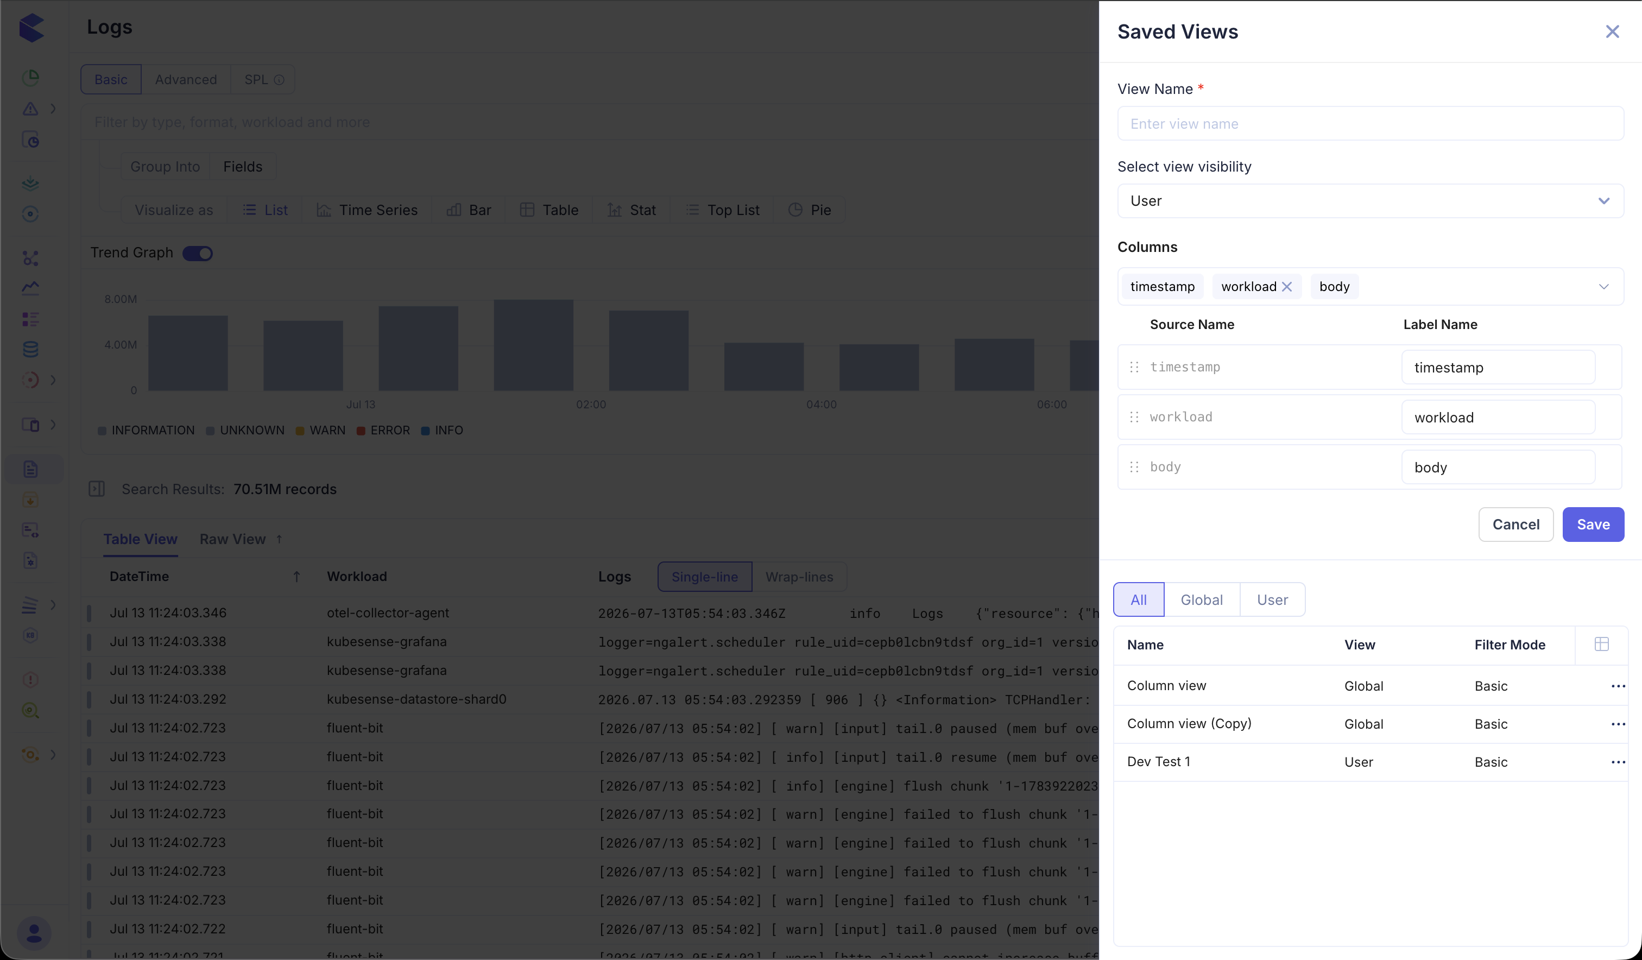Screen dimensions: 1642x960
Task: Click the Fields button
Action: [x=242, y=167]
